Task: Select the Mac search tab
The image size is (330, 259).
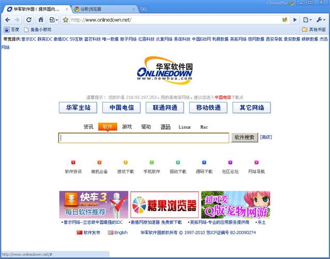Action: pyautogui.click(x=204, y=127)
